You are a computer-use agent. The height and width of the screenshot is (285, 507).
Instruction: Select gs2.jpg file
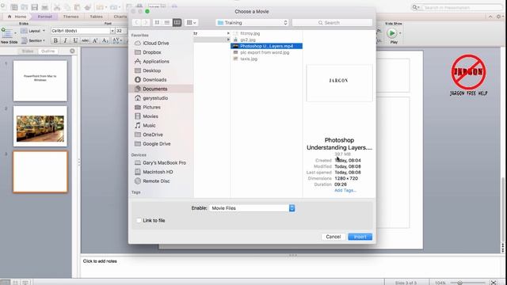coord(248,40)
